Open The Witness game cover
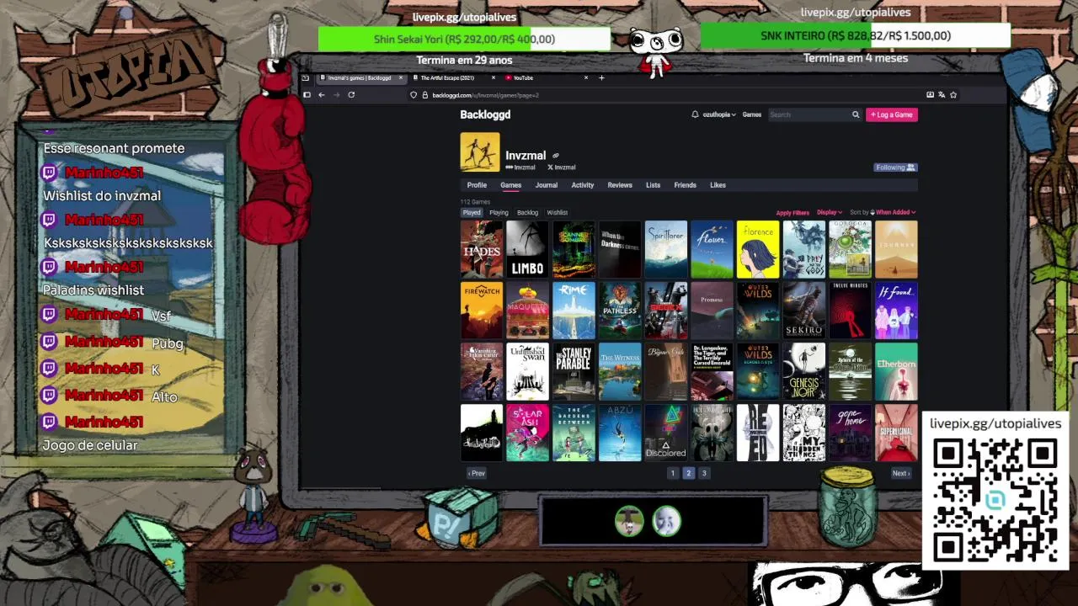This screenshot has height=606, width=1078. [x=620, y=371]
